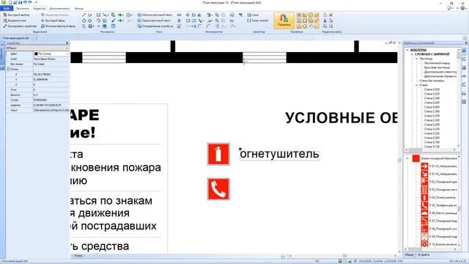Click Быстрый выбор in ribbon
Viewport: 469px width, 264px height.
tap(16, 15)
